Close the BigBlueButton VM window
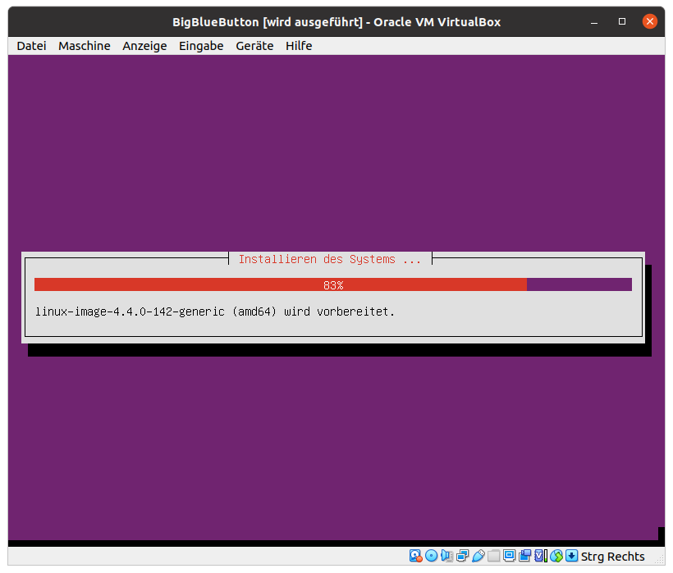673x573 pixels. [650, 21]
